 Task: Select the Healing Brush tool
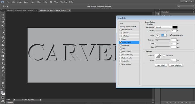point(3,37)
